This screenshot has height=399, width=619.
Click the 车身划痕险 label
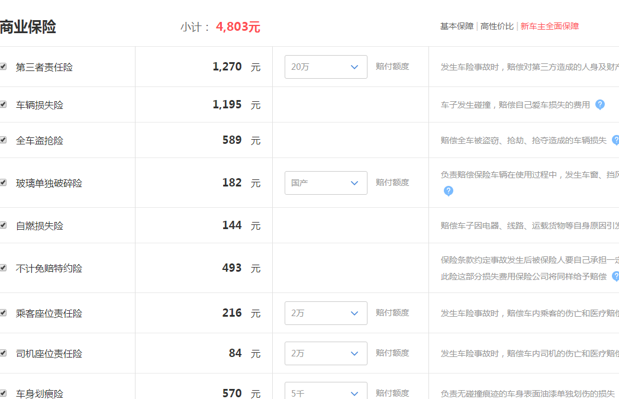pyautogui.click(x=40, y=394)
